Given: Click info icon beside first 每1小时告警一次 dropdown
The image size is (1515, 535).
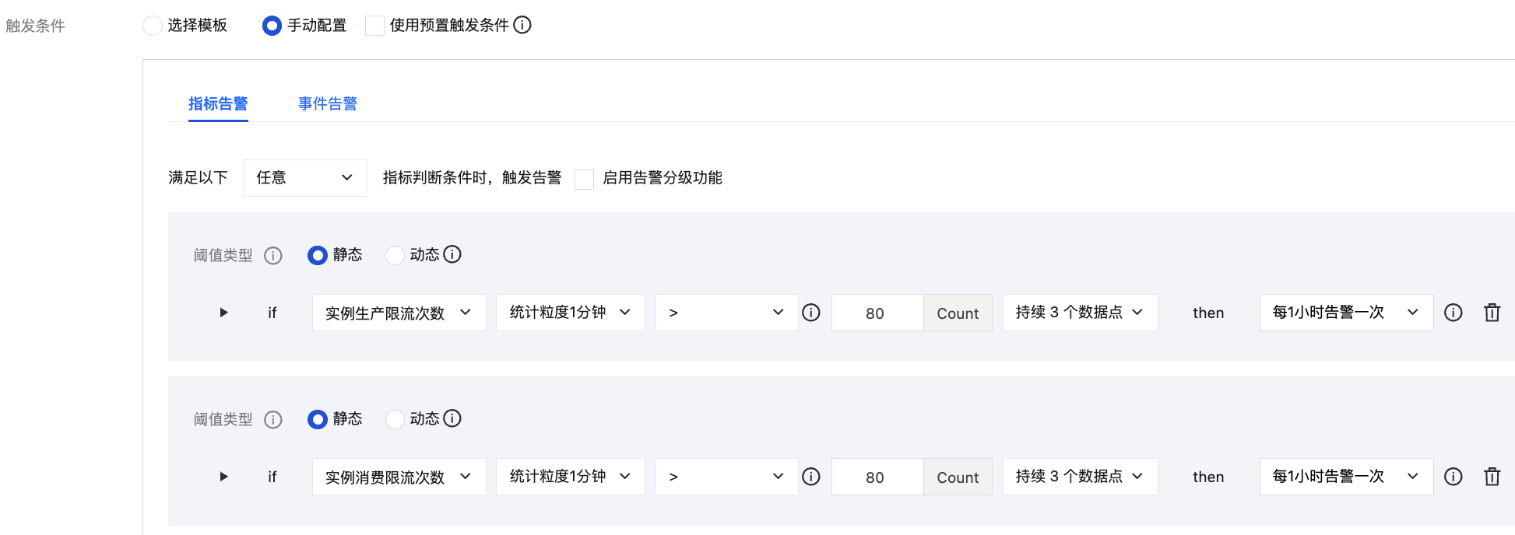Looking at the screenshot, I should point(1453,313).
